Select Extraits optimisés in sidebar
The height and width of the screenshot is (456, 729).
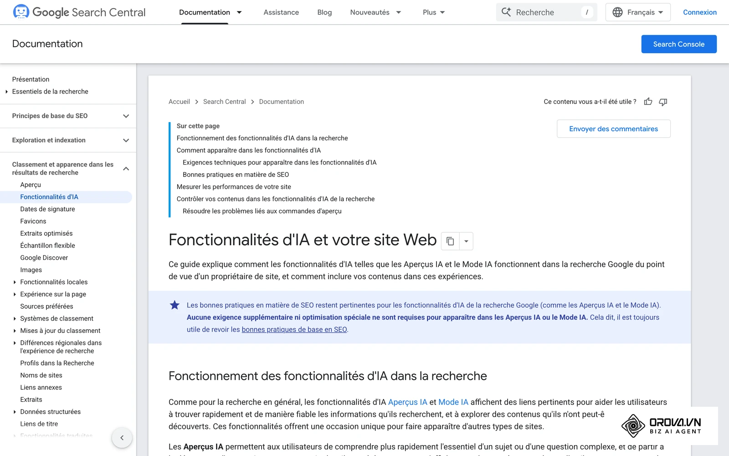(46, 233)
